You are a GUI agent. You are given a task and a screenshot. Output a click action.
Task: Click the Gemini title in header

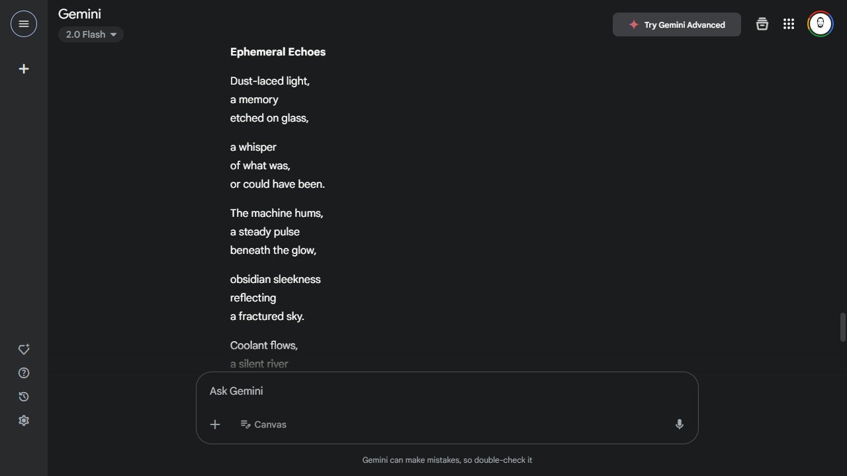click(79, 14)
